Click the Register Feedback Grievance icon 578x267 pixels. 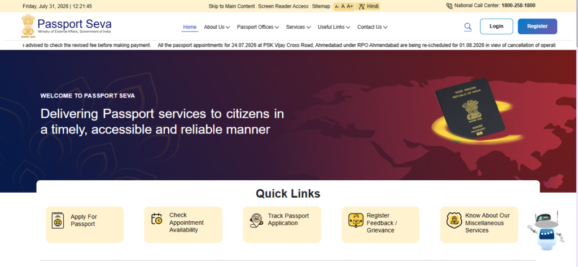[356, 220]
